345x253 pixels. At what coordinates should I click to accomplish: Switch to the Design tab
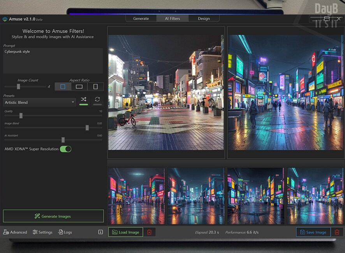point(204,19)
